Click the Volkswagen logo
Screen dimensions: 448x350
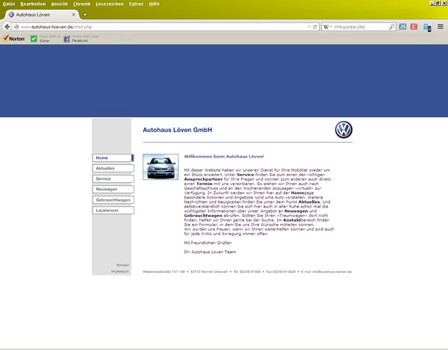point(343,129)
